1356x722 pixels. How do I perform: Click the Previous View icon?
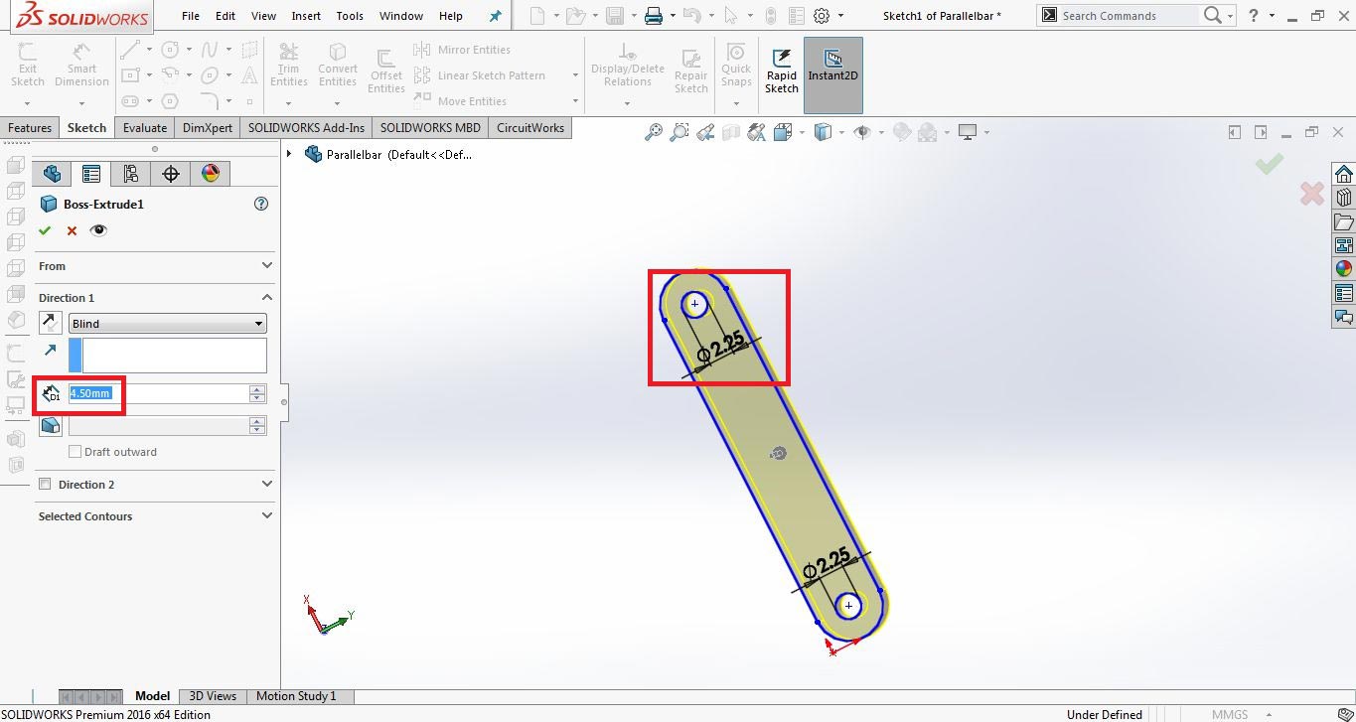tap(704, 132)
